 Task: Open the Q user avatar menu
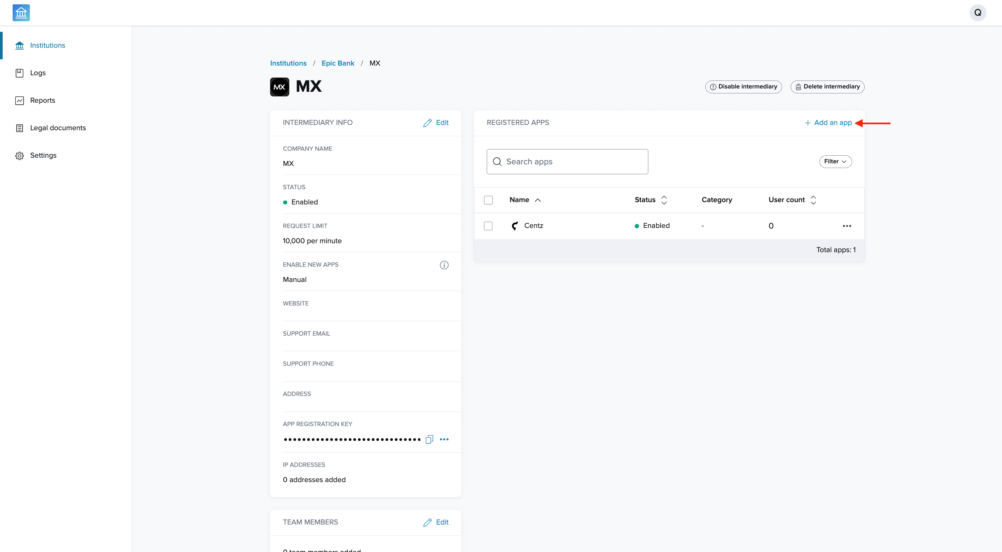tap(977, 13)
